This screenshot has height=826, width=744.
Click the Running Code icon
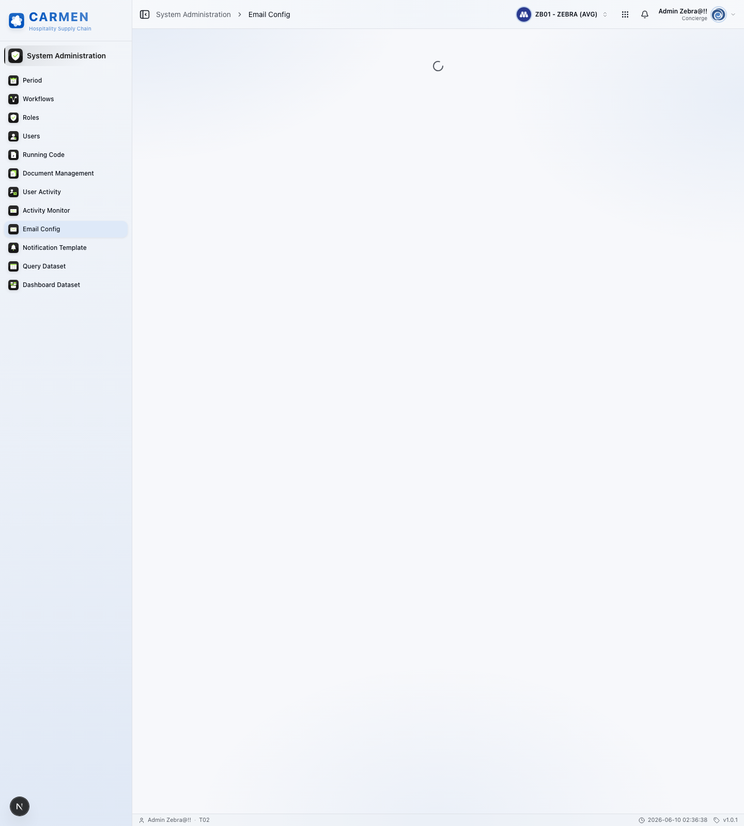coord(13,155)
